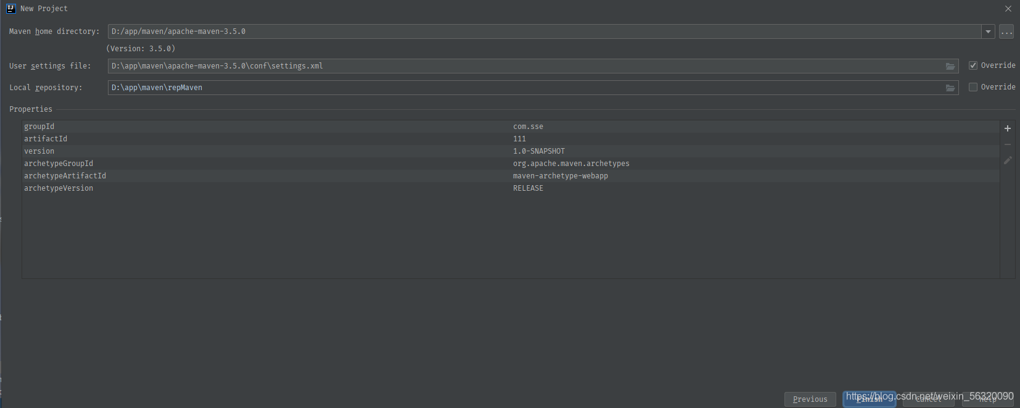The height and width of the screenshot is (408, 1020).
Task: Browse folder for user settings file
Action: pyautogui.click(x=950, y=66)
